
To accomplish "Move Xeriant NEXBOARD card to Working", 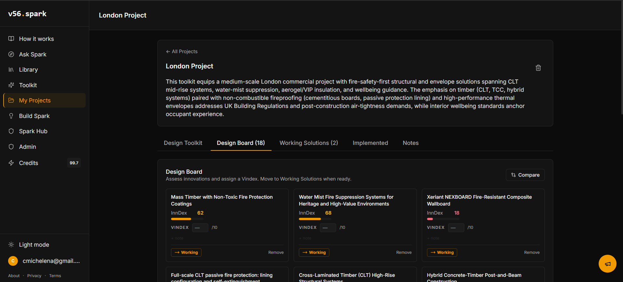I will coord(442,253).
